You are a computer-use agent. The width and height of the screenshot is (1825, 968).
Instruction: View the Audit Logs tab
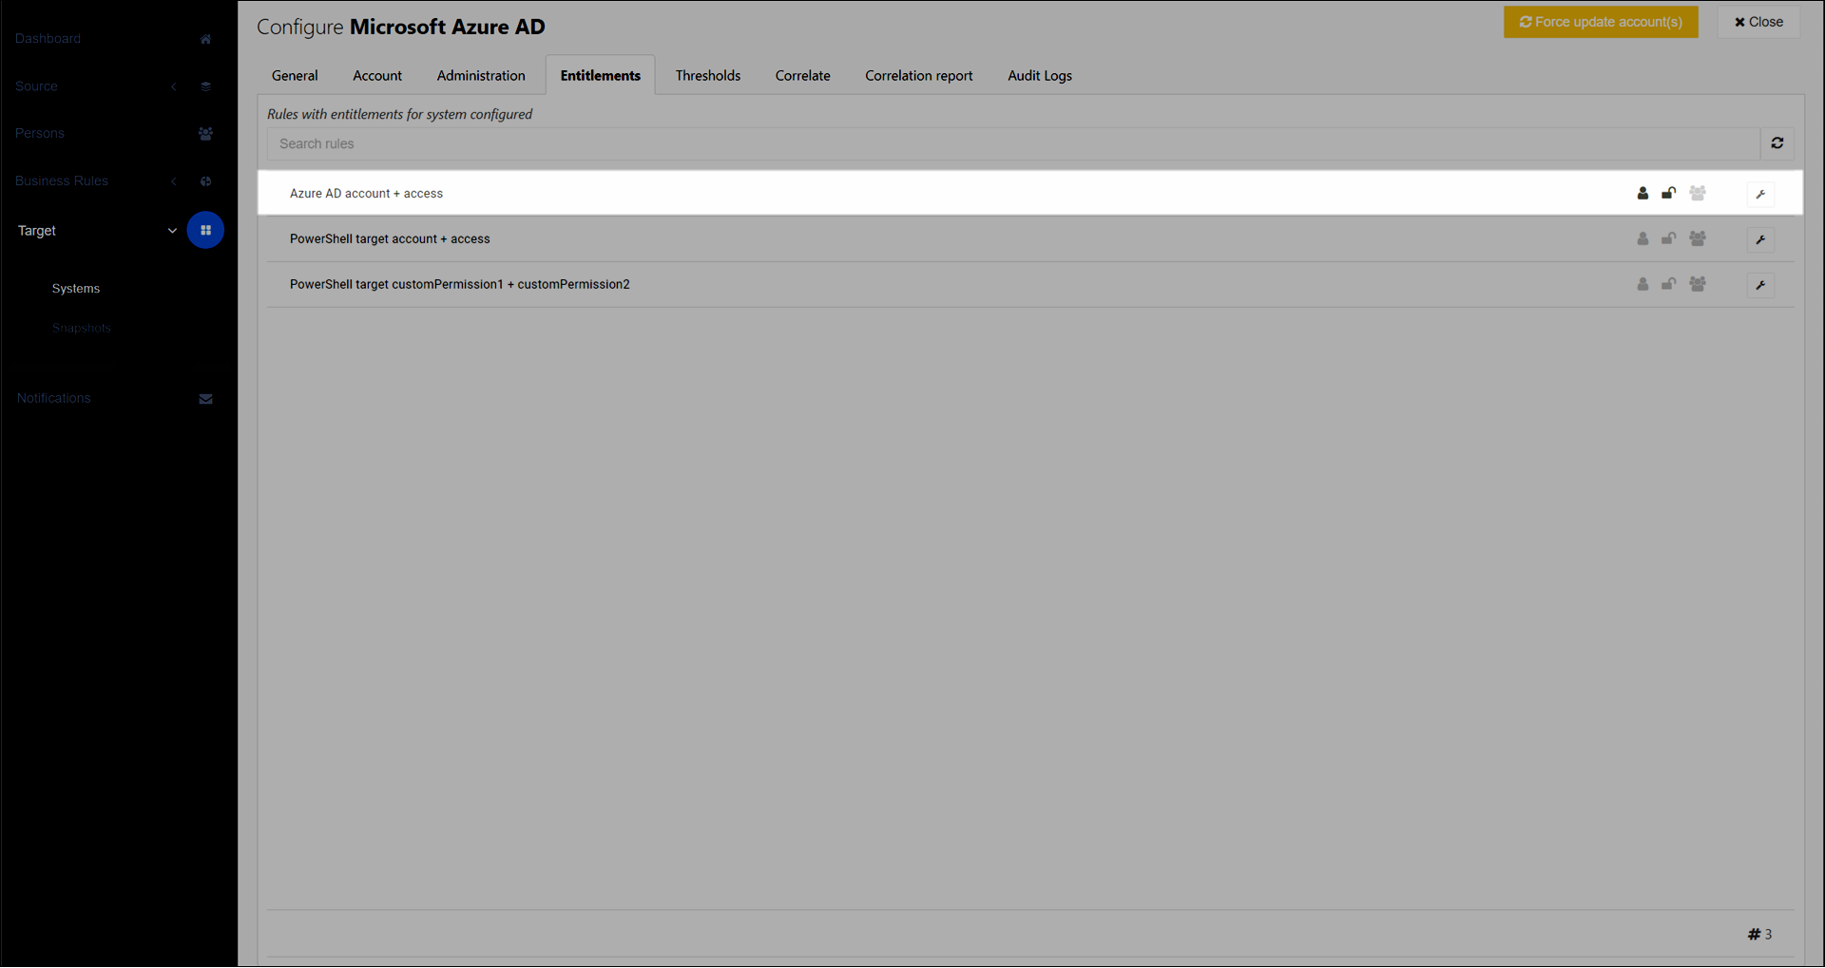point(1040,76)
